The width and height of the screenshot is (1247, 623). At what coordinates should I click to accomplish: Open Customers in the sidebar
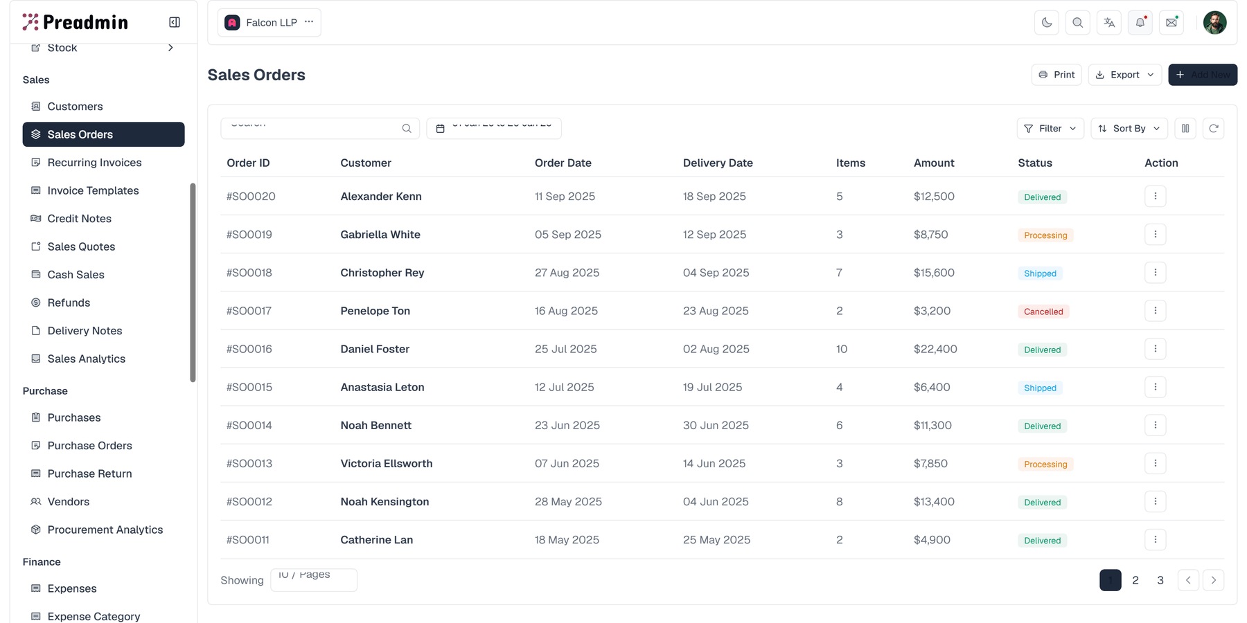(x=103, y=107)
